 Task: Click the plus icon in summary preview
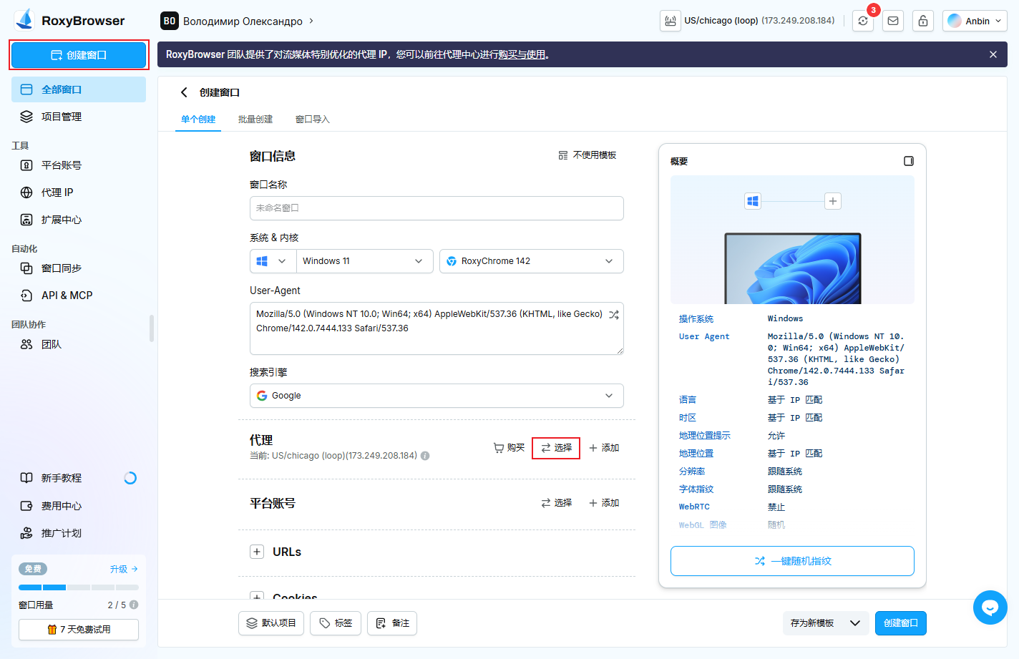[832, 201]
